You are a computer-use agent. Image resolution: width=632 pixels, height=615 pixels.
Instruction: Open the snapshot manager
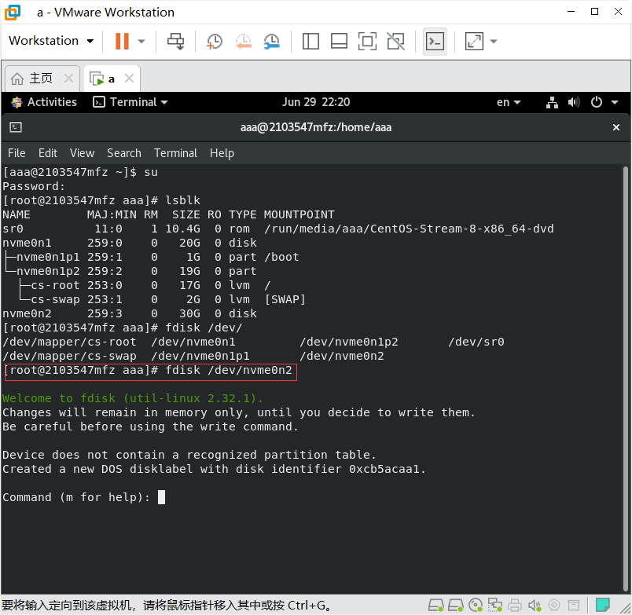[x=272, y=41]
